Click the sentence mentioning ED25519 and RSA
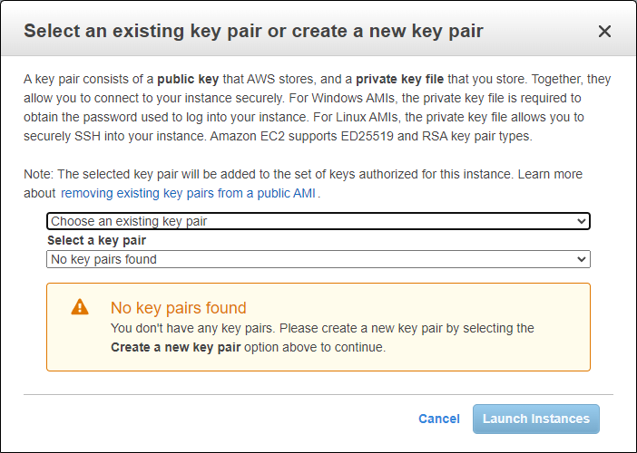Screen dimensions: 637x453 tap(371, 136)
